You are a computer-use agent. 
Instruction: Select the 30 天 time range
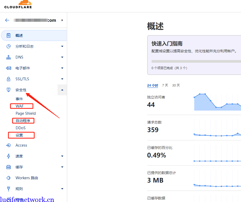(x=176, y=85)
